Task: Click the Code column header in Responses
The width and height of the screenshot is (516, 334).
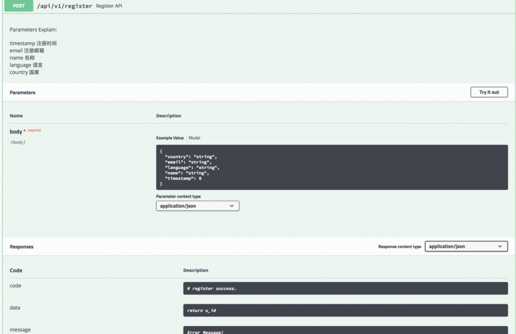Action: point(16,270)
